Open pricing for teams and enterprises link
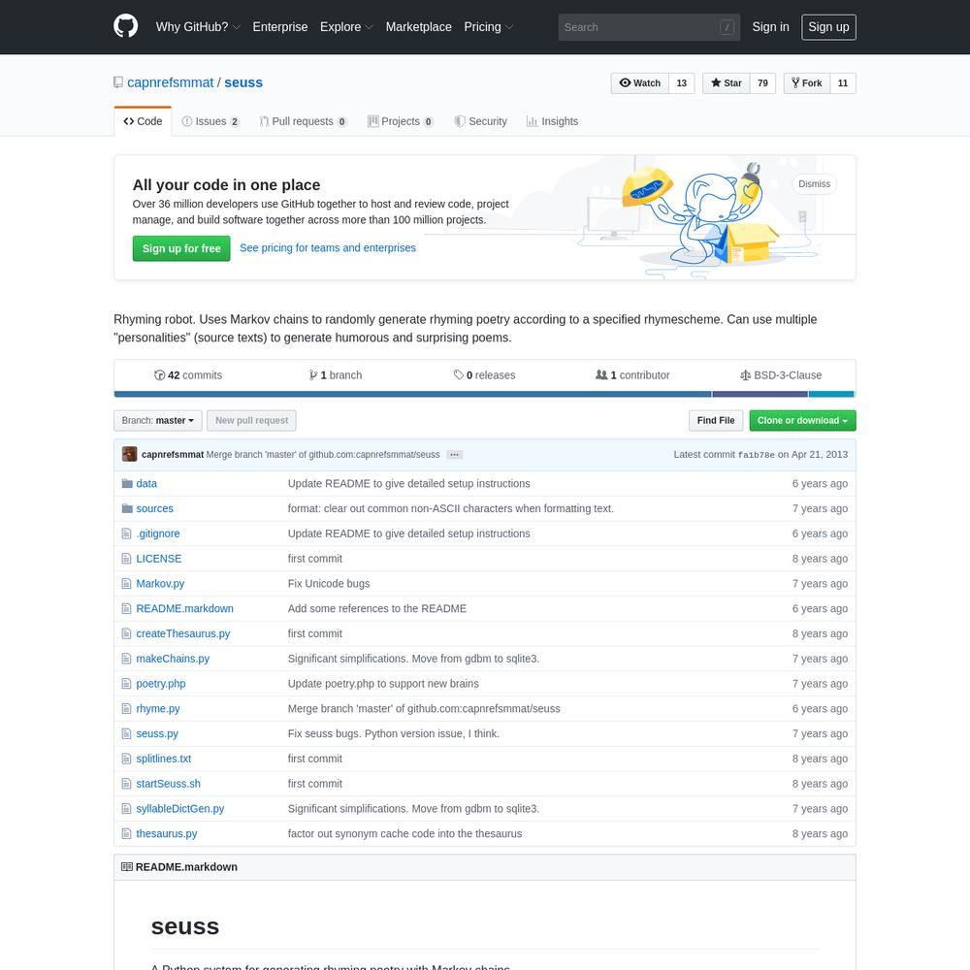970x970 pixels. [328, 248]
